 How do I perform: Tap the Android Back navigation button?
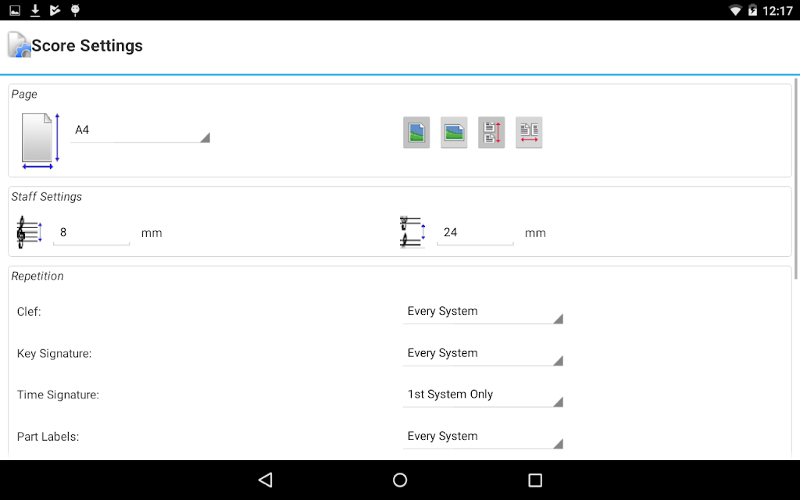point(266,480)
